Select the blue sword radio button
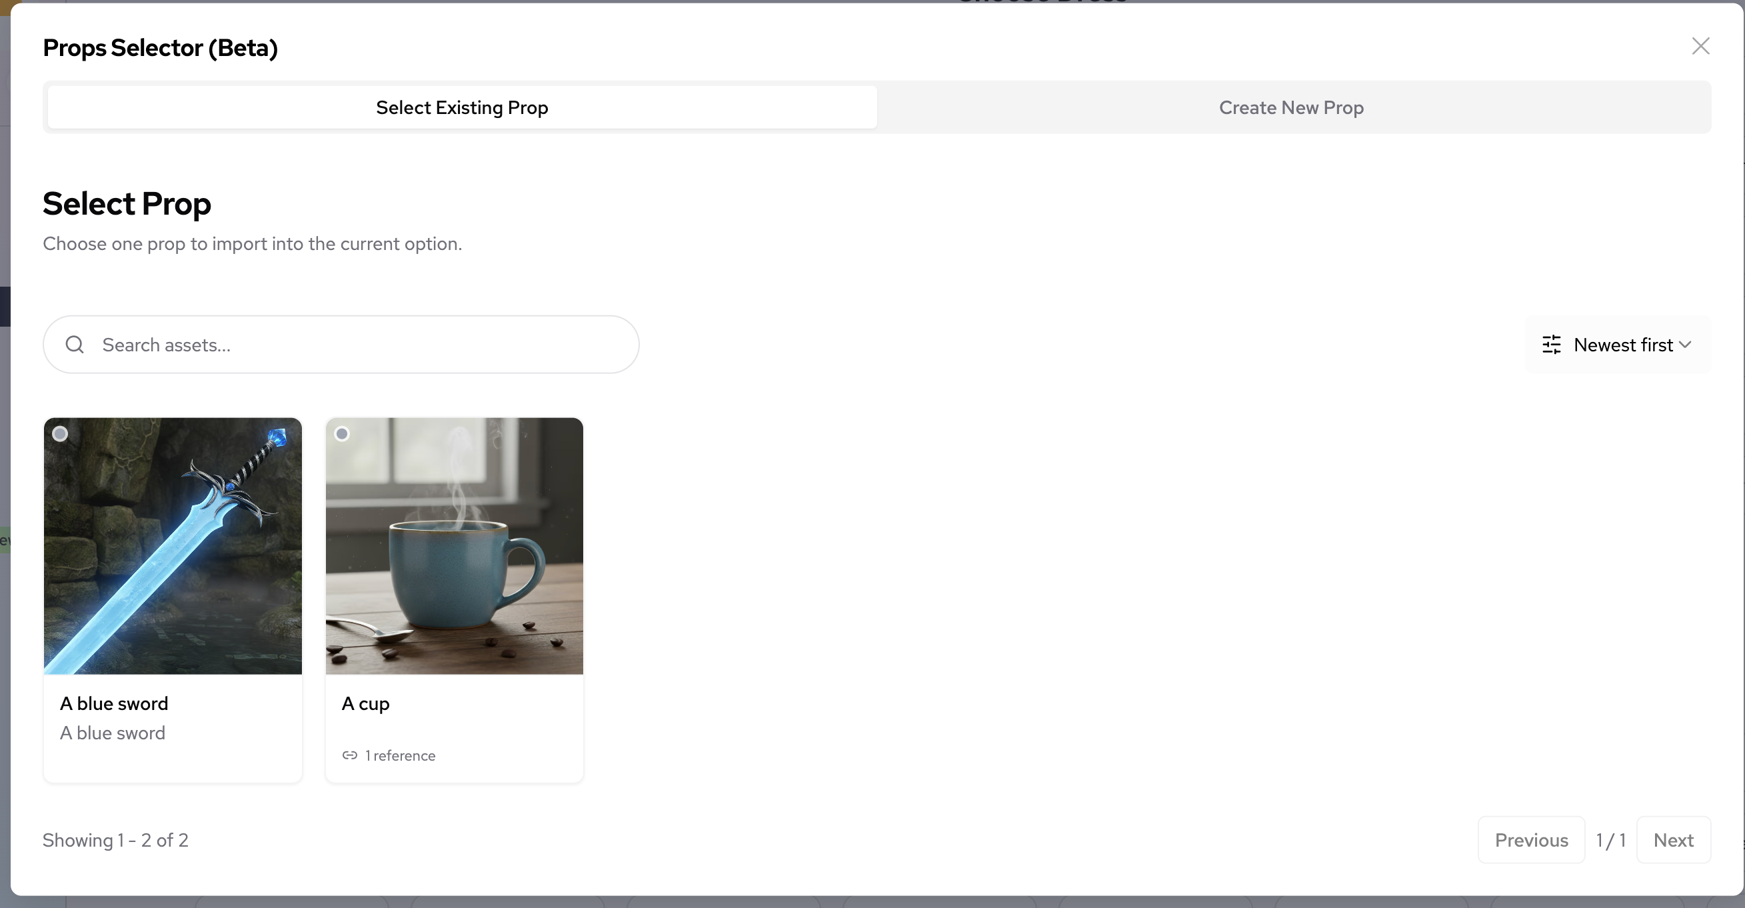The width and height of the screenshot is (1745, 908). [x=60, y=434]
